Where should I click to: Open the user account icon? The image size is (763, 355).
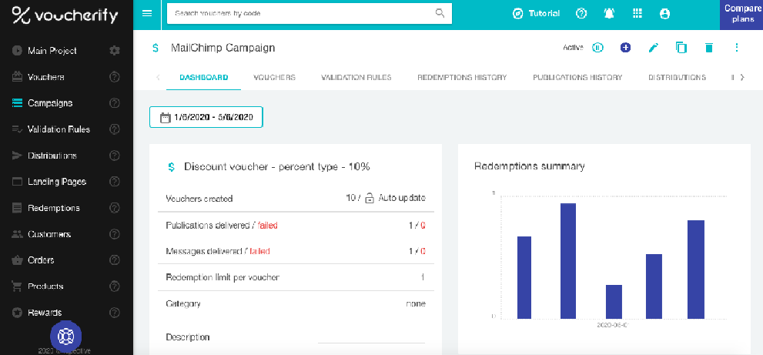click(664, 14)
